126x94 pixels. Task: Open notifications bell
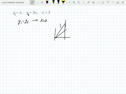click(x=103, y=2)
